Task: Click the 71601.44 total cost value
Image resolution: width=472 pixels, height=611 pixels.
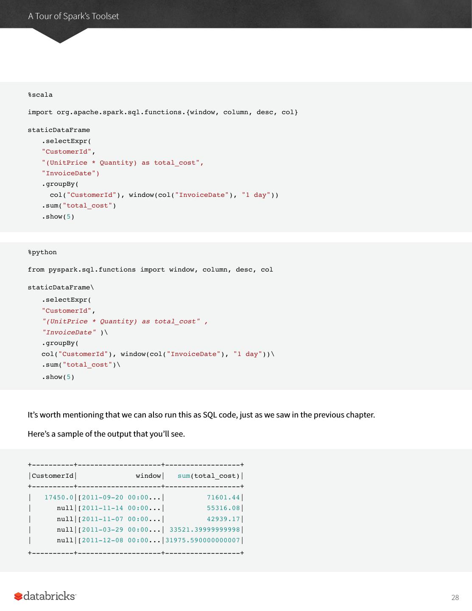Action: (223, 497)
